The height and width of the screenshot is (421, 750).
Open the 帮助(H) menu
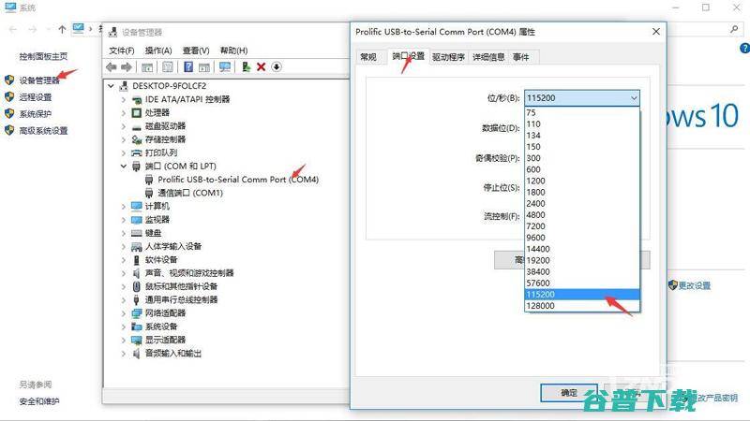click(x=233, y=51)
